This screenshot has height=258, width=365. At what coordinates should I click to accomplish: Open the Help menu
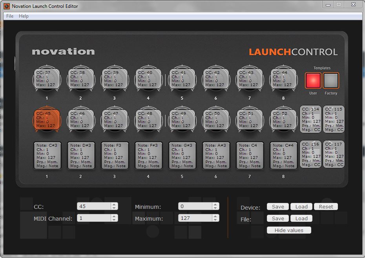point(24,16)
